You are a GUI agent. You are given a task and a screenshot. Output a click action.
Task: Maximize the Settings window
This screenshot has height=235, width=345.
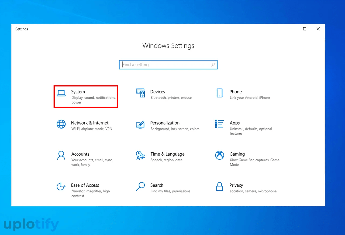point(305,29)
